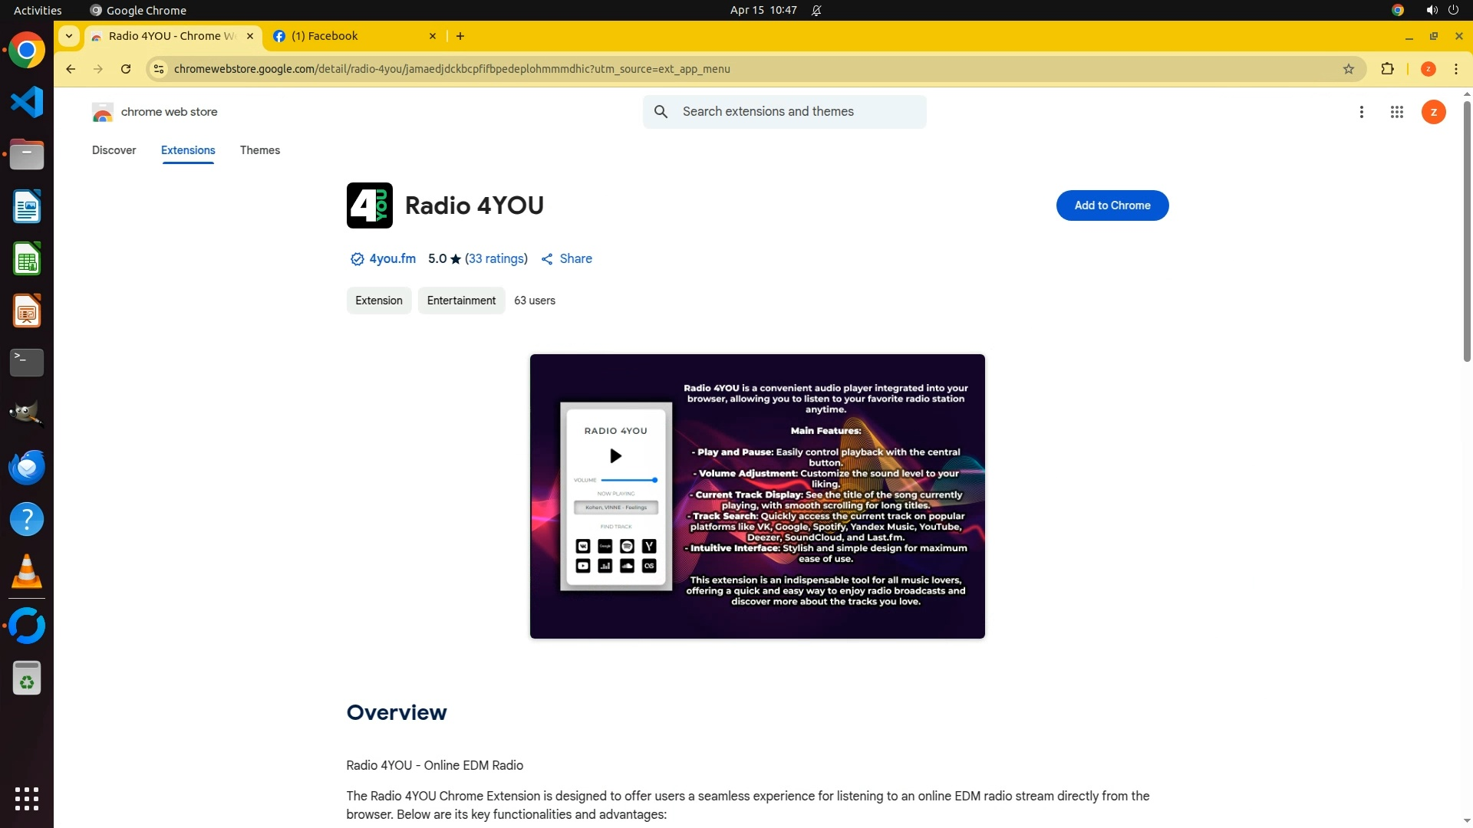Click the Radio 4YOU logo icon
Image resolution: width=1473 pixels, height=828 pixels.
[369, 205]
